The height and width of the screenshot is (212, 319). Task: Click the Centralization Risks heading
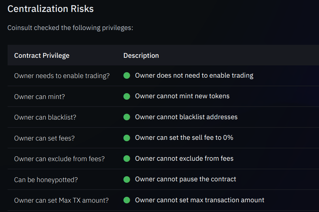click(x=51, y=9)
